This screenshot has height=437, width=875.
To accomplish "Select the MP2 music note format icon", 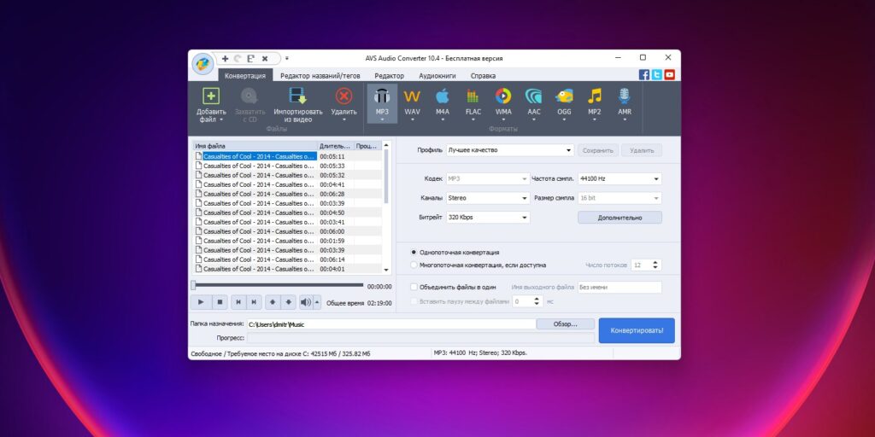I will (x=595, y=96).
